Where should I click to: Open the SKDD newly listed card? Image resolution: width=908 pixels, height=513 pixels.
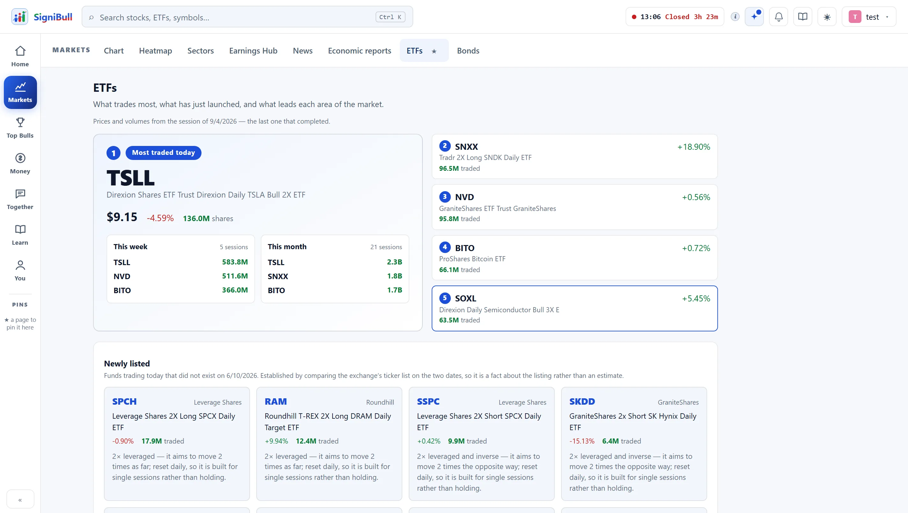click(634, 444)
